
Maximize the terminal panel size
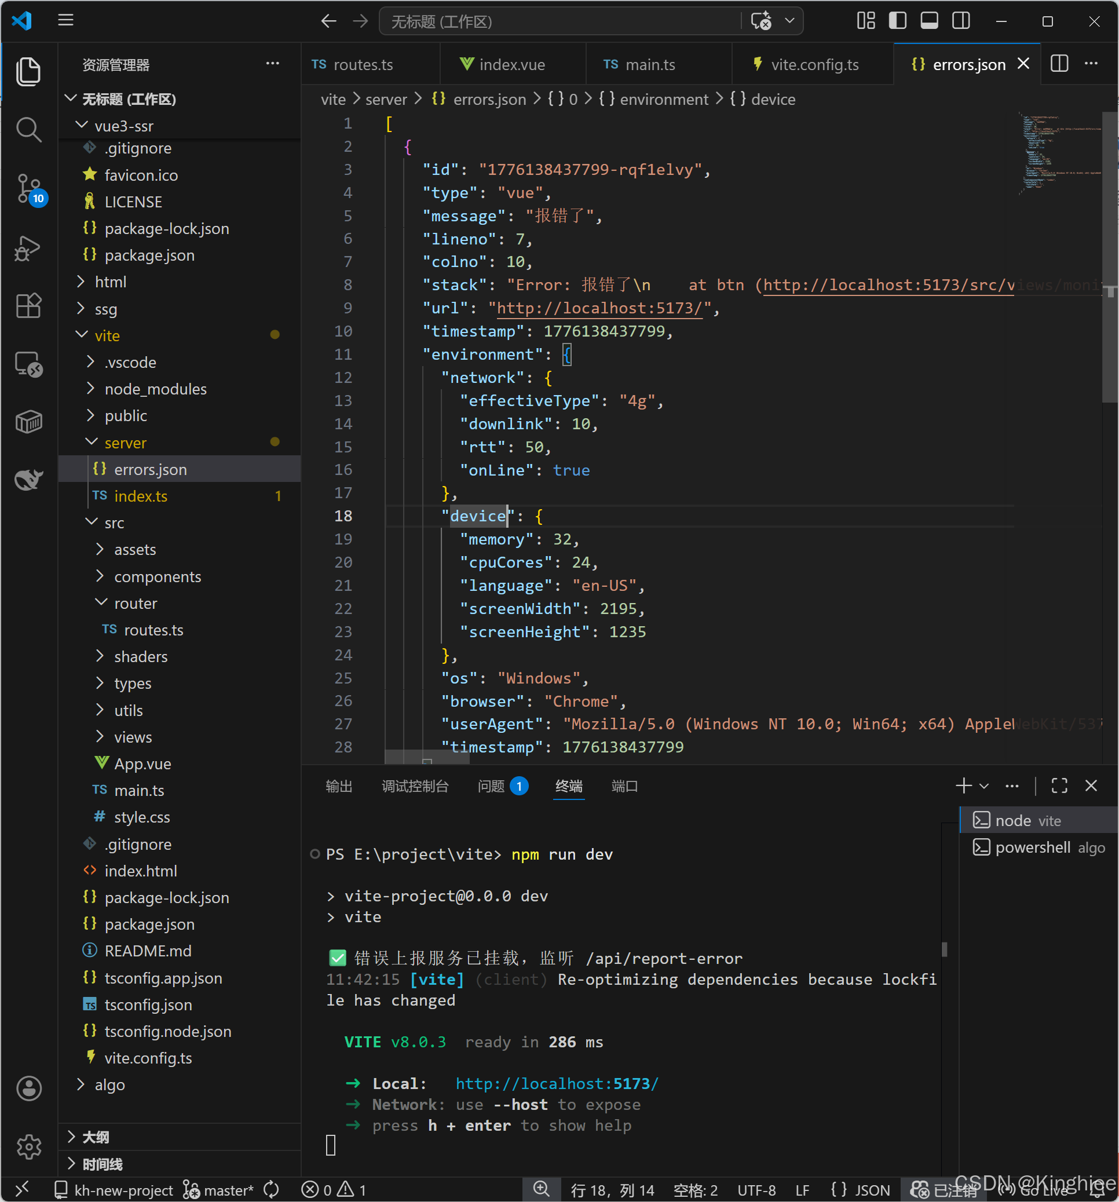[x=1059, y=785]
